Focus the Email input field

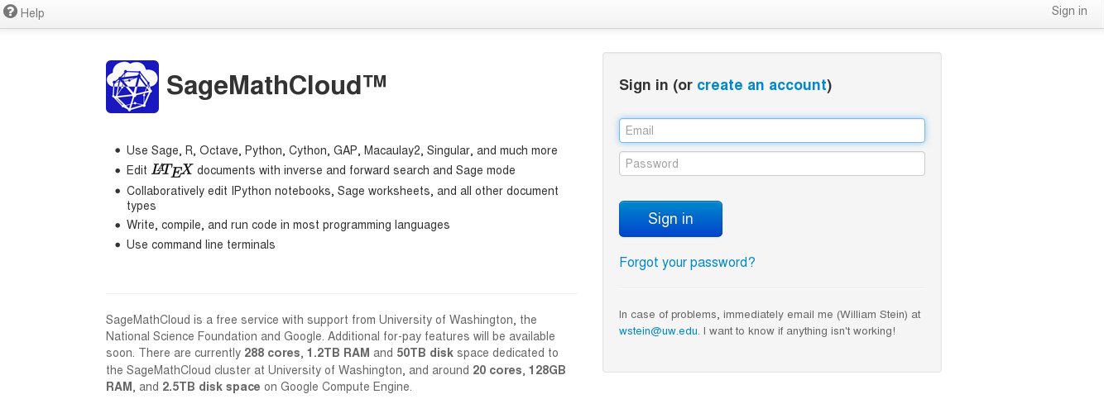(x=771, y=131)
